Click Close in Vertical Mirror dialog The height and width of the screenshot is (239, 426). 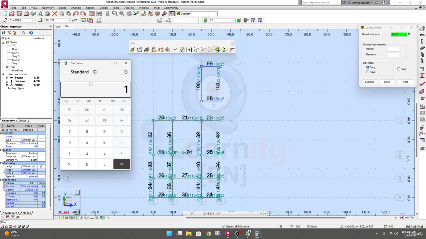pos(387,82)
